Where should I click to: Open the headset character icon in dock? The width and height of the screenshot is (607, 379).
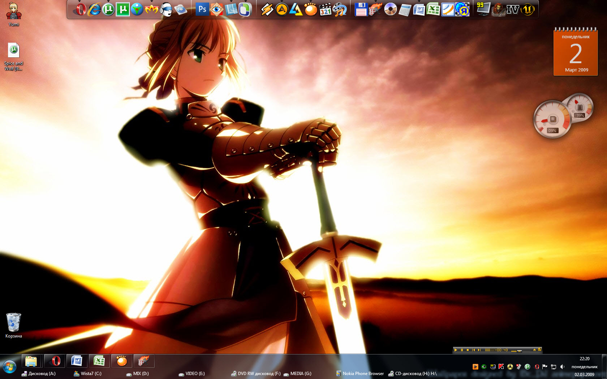point(166,9)
